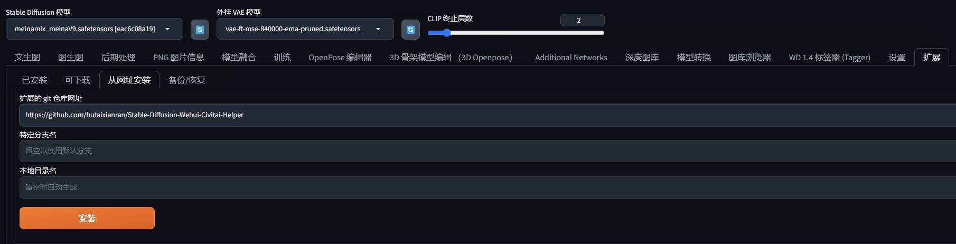The height and width of the screenshot is (244, 956).
Task: Select the 可下载 extensions sub-tab
Action: tap(78, 80)
